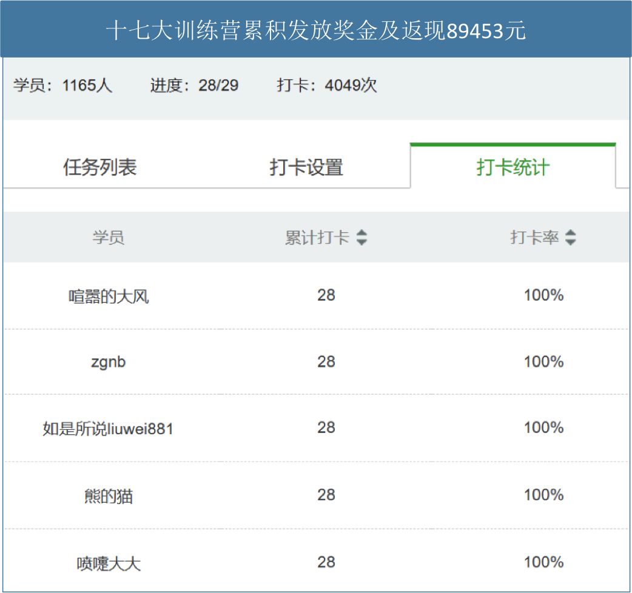
Task: Click the 100% rate in the zgnb row
Action: tap(543, 362)
